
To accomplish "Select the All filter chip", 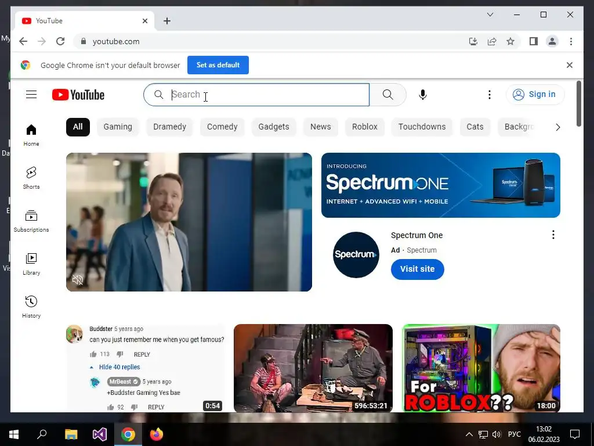I will 78,127.
